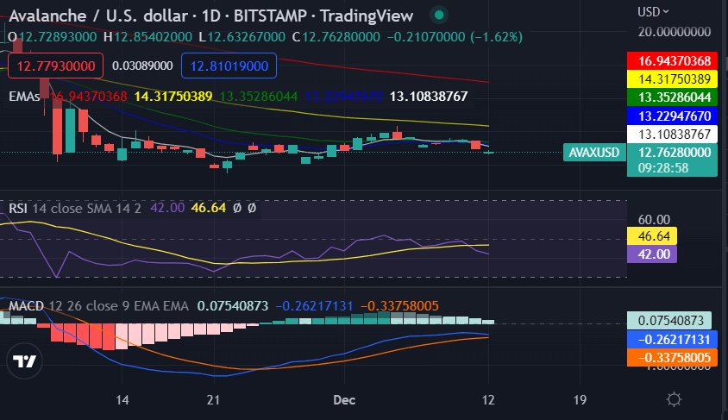Click the chart settings gear icon

pyautogui.click(x=674, y=399)
